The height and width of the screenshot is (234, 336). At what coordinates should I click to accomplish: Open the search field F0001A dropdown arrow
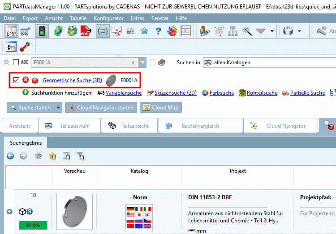point(142,63)
